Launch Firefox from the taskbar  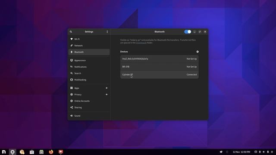click(51, 152)
